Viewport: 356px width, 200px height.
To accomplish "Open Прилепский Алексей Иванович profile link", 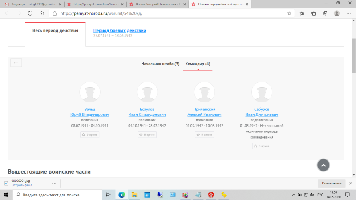I will coord(204,112).
